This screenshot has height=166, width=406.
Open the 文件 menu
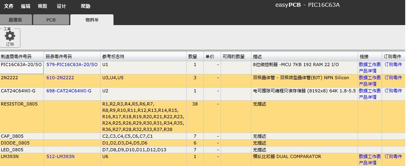click(x=9, y=6)
